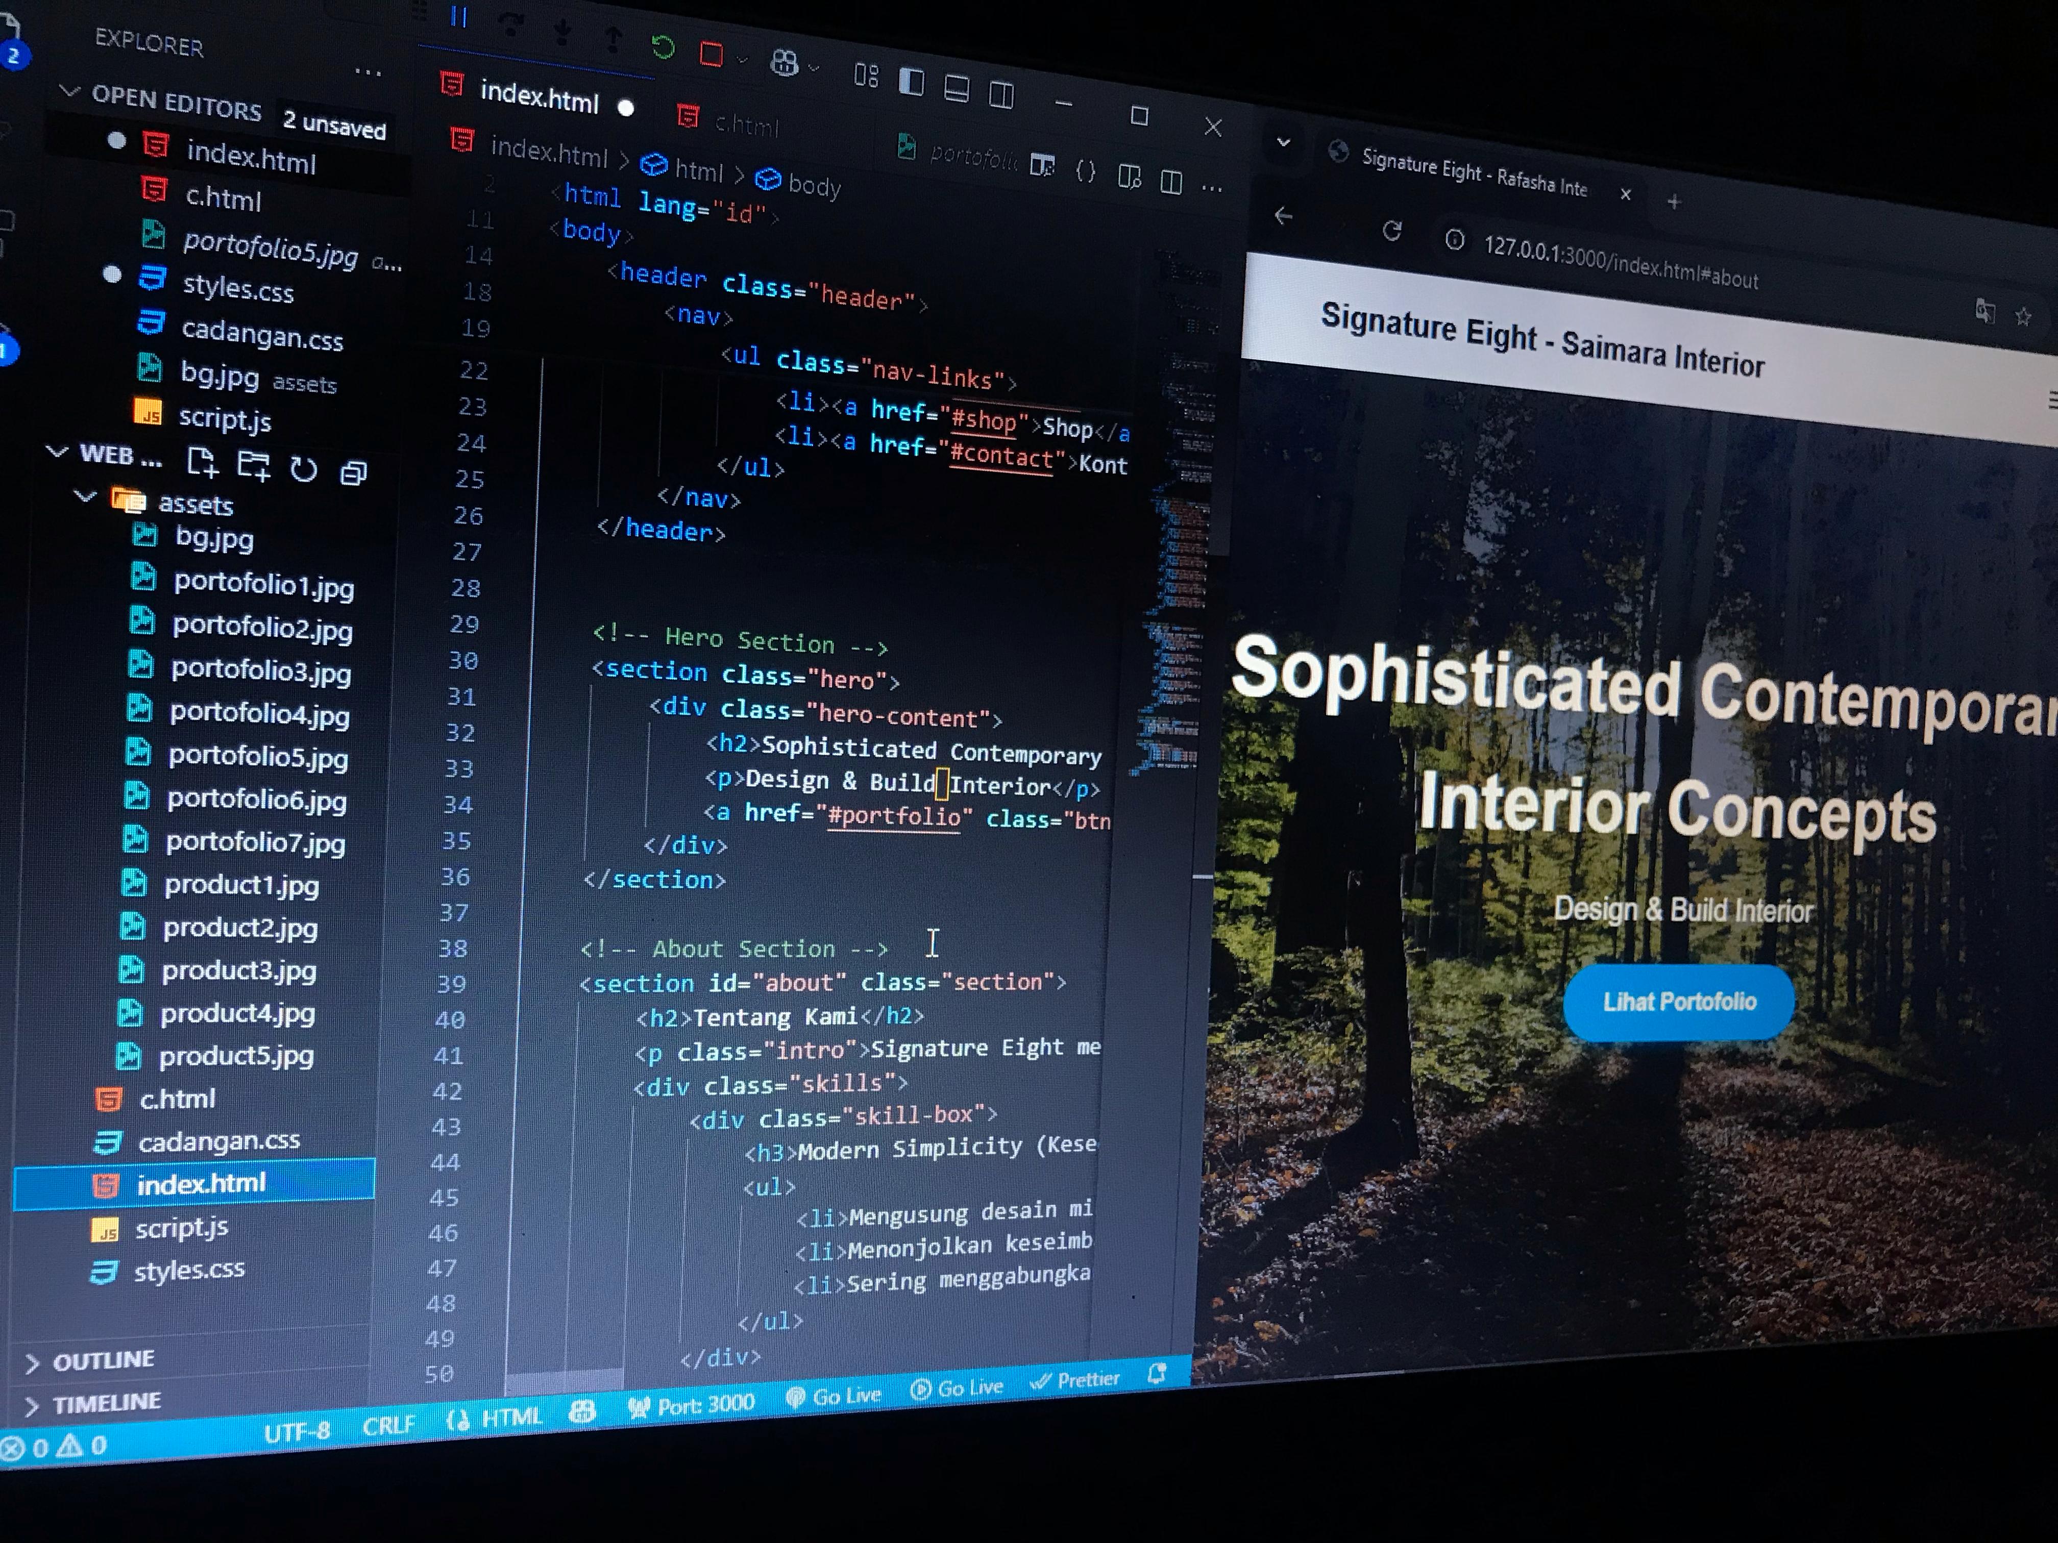This screenshot has width=2058, height=1543.
Task: Open the portofolio image editor tab
Action: 958,155
